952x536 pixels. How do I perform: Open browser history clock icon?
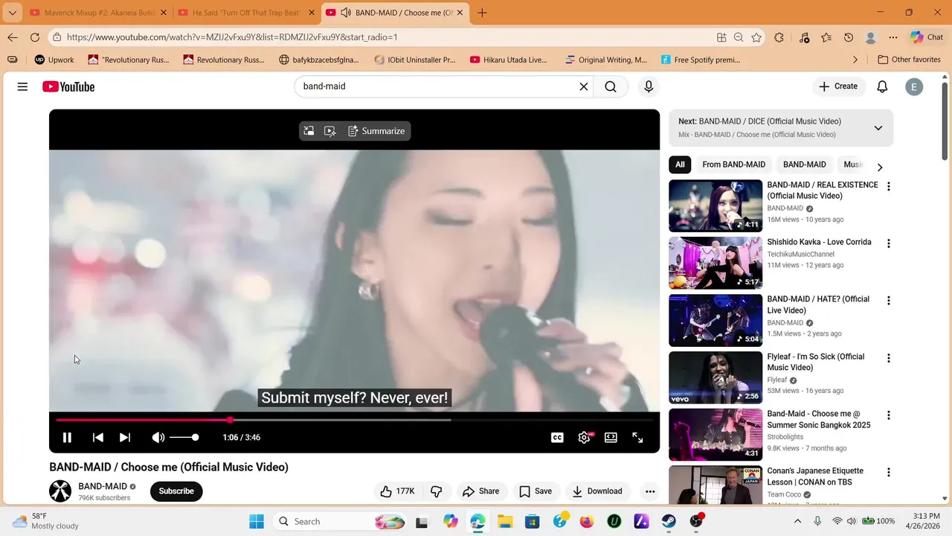coord(849,37)
